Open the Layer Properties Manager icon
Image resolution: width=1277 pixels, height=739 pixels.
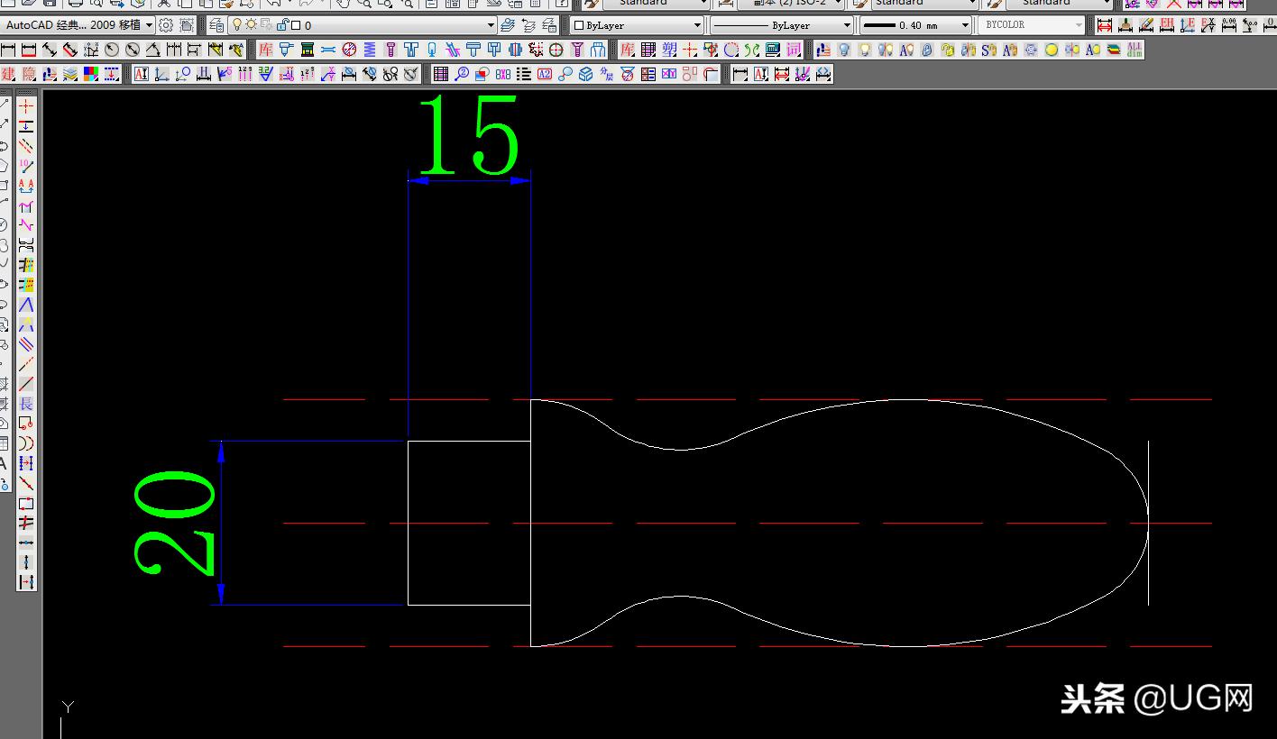216,25
